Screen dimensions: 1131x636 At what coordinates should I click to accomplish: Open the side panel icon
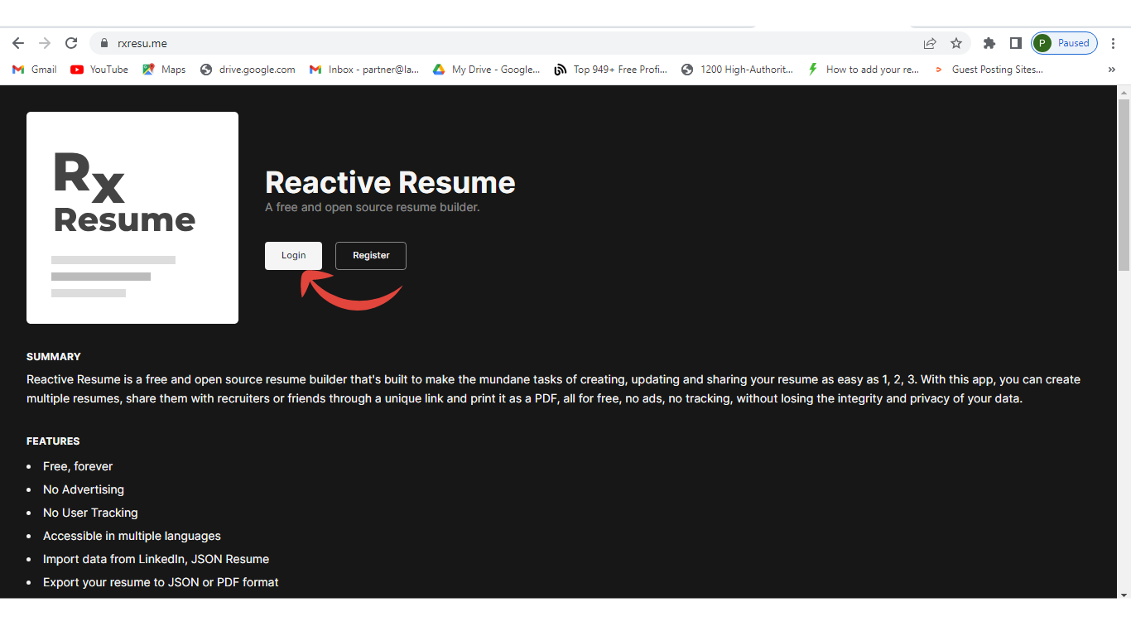1015,42
